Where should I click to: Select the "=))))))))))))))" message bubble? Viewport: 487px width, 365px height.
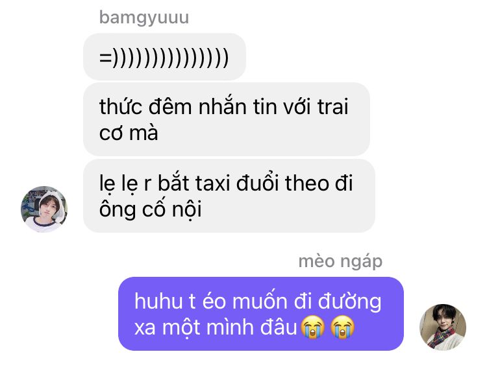coord(164,57)
